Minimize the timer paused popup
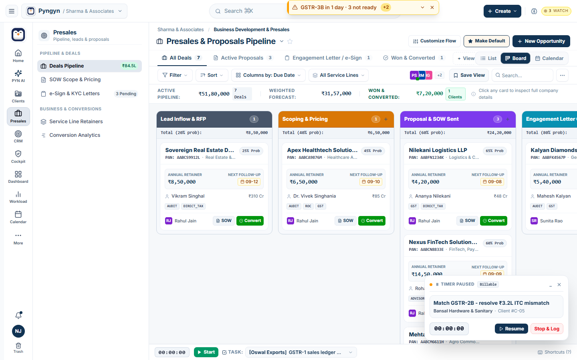 551,285
